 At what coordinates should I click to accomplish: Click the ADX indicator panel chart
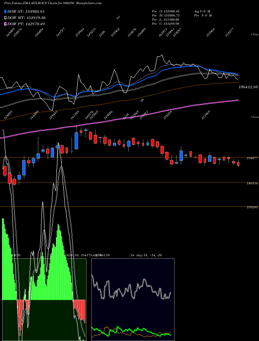[133, 300]
